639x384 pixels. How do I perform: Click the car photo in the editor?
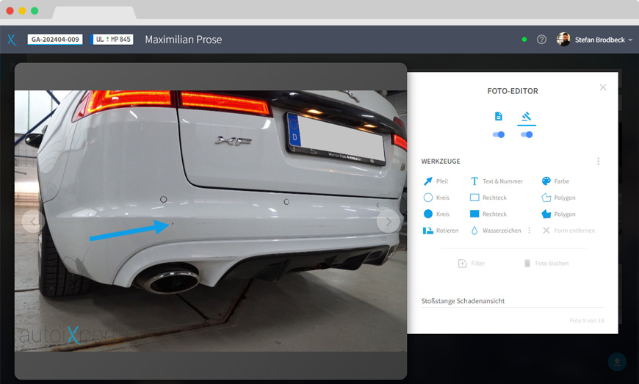tap(211, 221)
